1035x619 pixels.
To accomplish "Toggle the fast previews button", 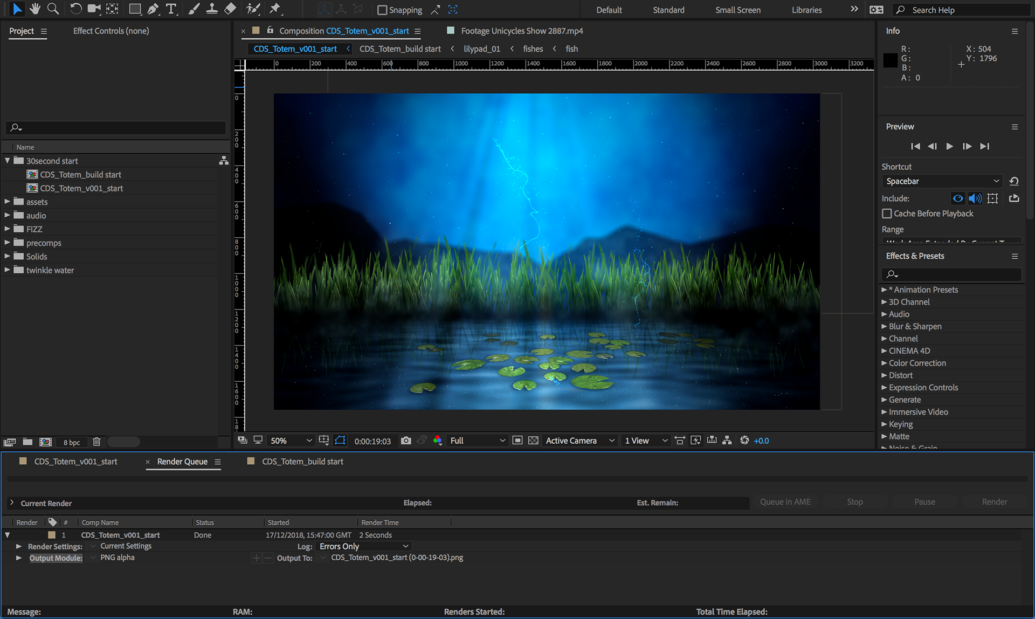I will 696,441.
